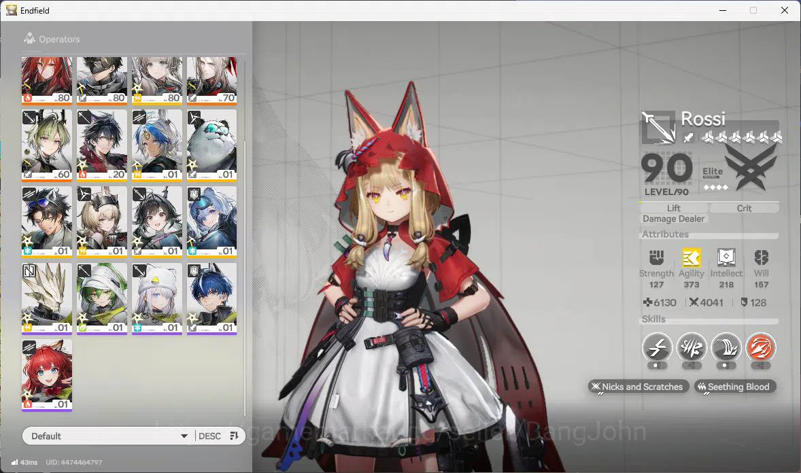Select the red-haired fox-eared girl operator
Viewport: 801px width, 473px height.
[x=47, y=375]
